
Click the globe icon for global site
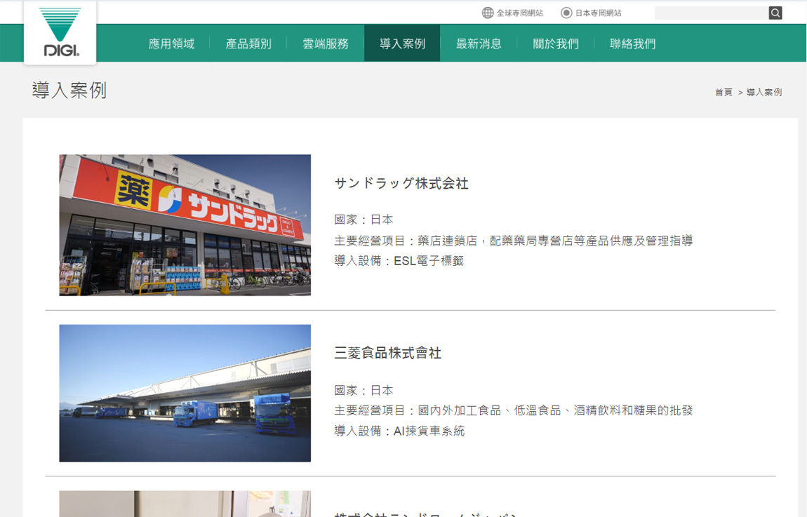(x=488, y=13)
